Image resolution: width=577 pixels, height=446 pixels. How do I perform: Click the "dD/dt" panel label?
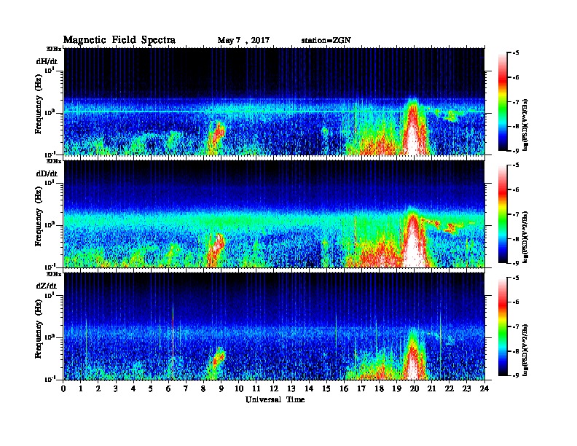point(47,173)
